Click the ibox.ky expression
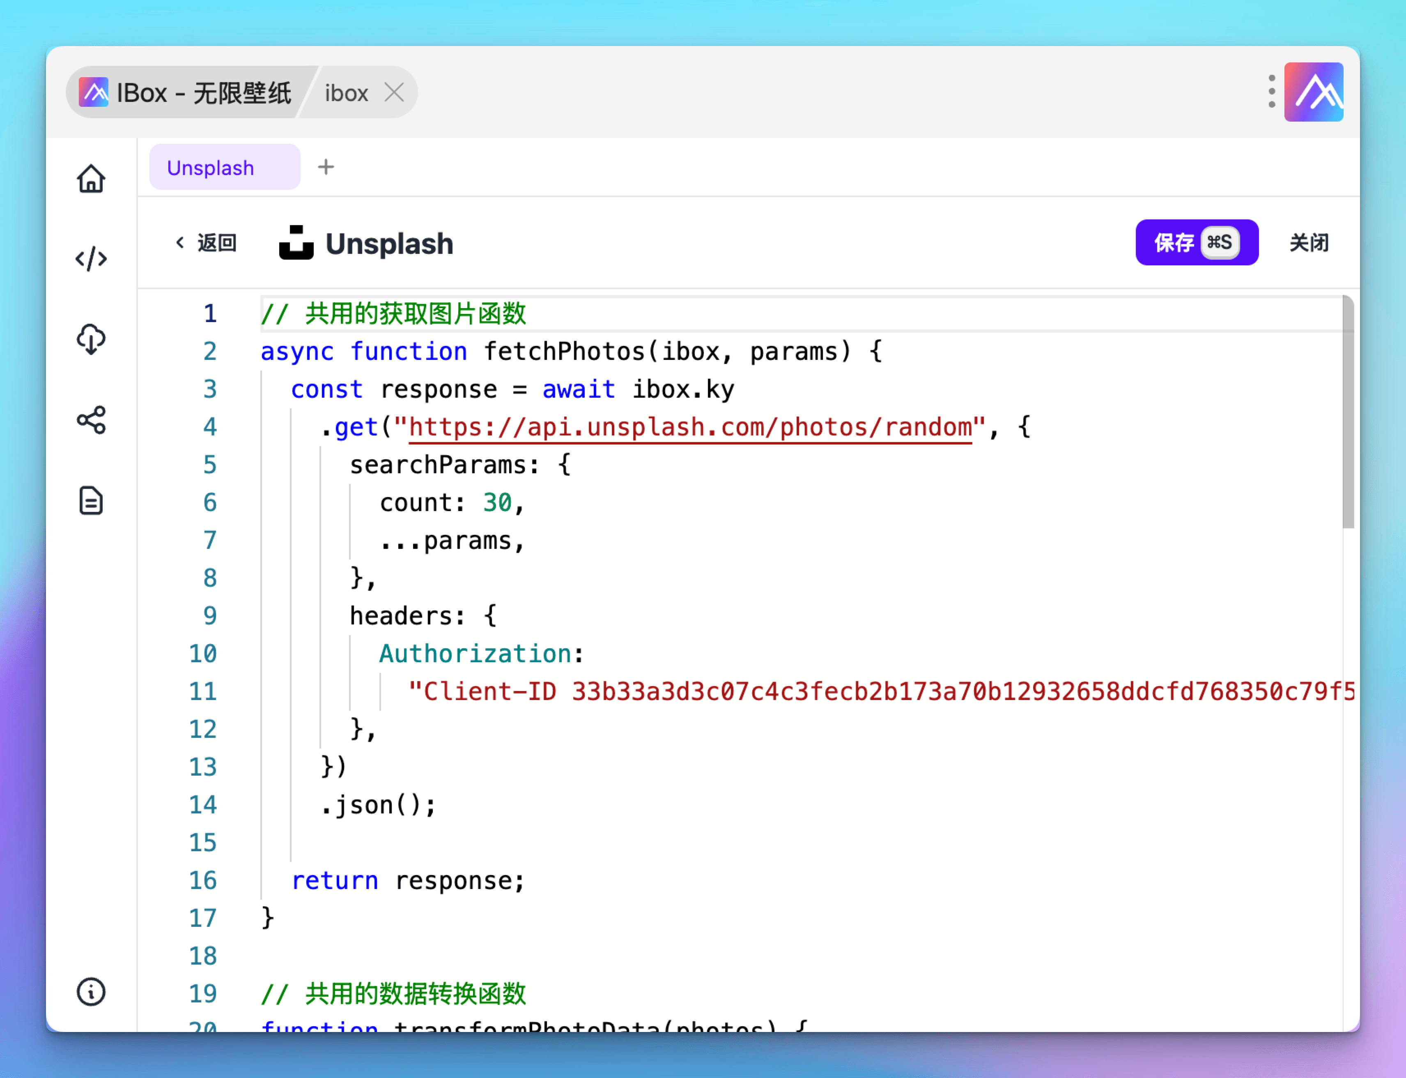 683,389
